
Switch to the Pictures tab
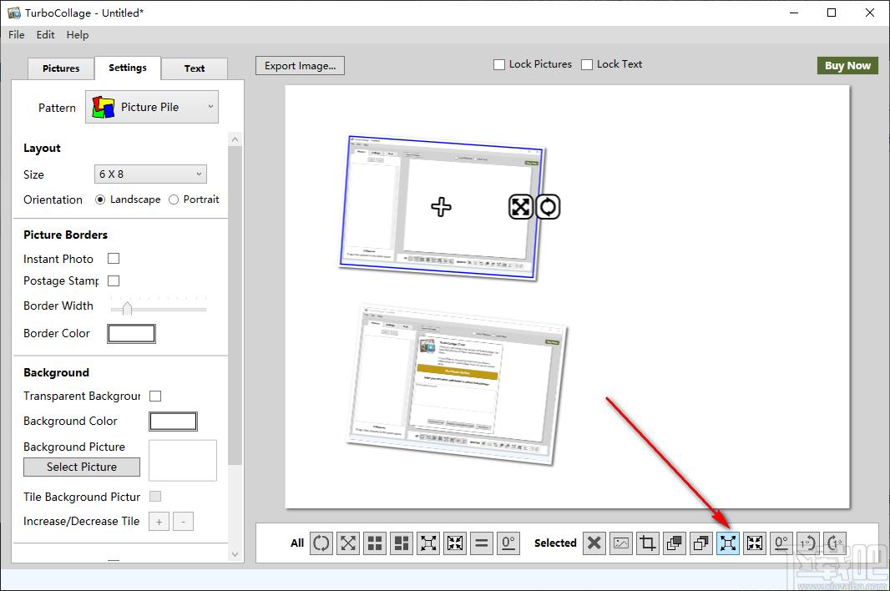coord(61,68)
